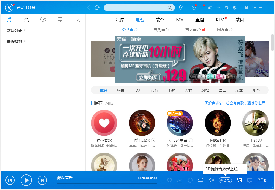Click the search magnifier icon
This screenshot has width=275, height=190.
coord(169,8)
